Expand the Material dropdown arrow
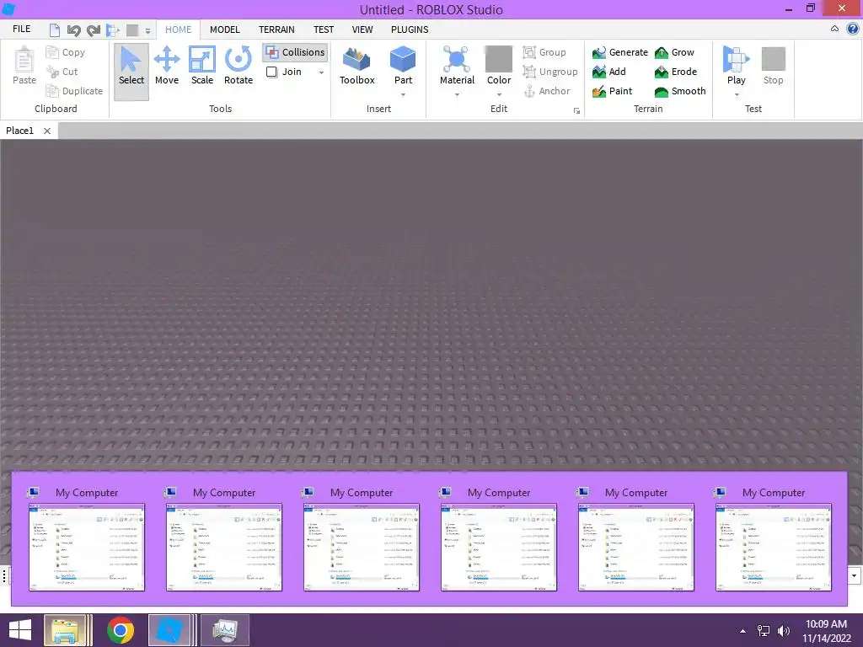The width and height of the screenshot is (863, 647). (457, 94)
